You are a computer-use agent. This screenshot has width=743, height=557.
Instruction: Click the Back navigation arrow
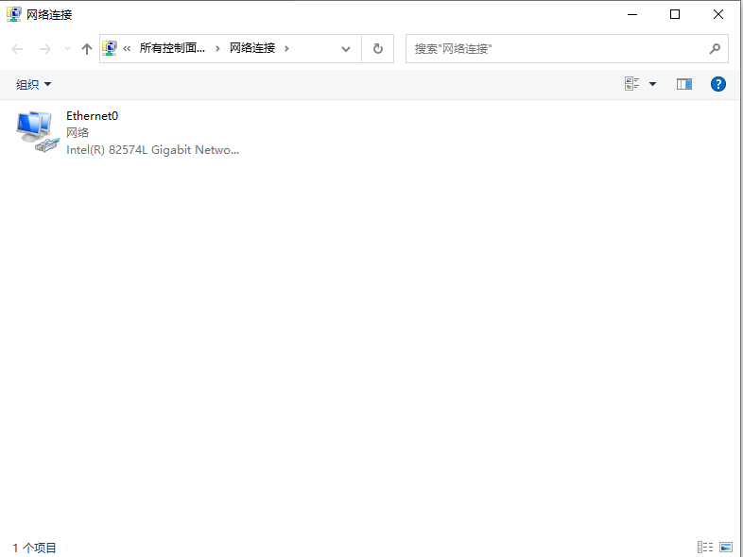(x=18, y=49)
